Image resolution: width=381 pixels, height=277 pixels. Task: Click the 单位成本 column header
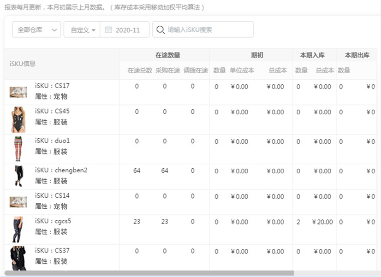click(x=242, y=71)
